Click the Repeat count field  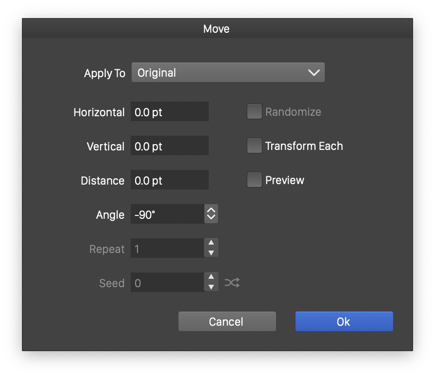pos(168,248)
